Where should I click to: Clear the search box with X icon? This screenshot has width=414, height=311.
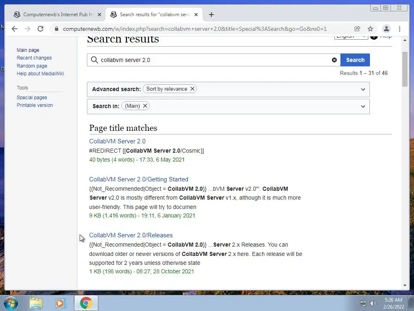[x=334, y=60]
